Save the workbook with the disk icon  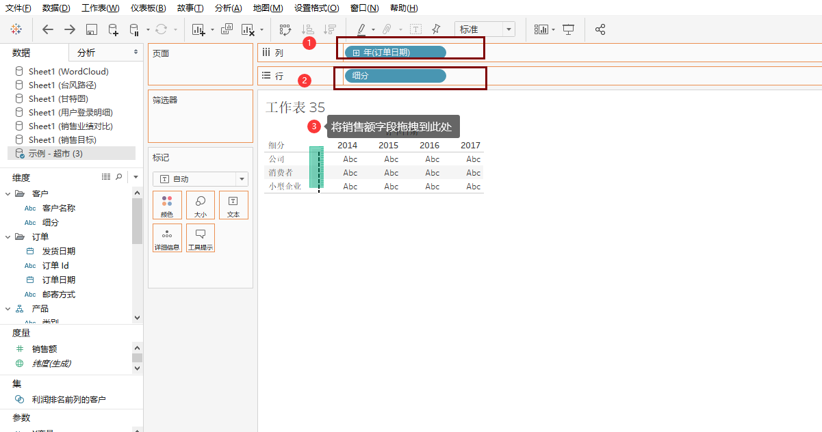click(x=92, y=29)
